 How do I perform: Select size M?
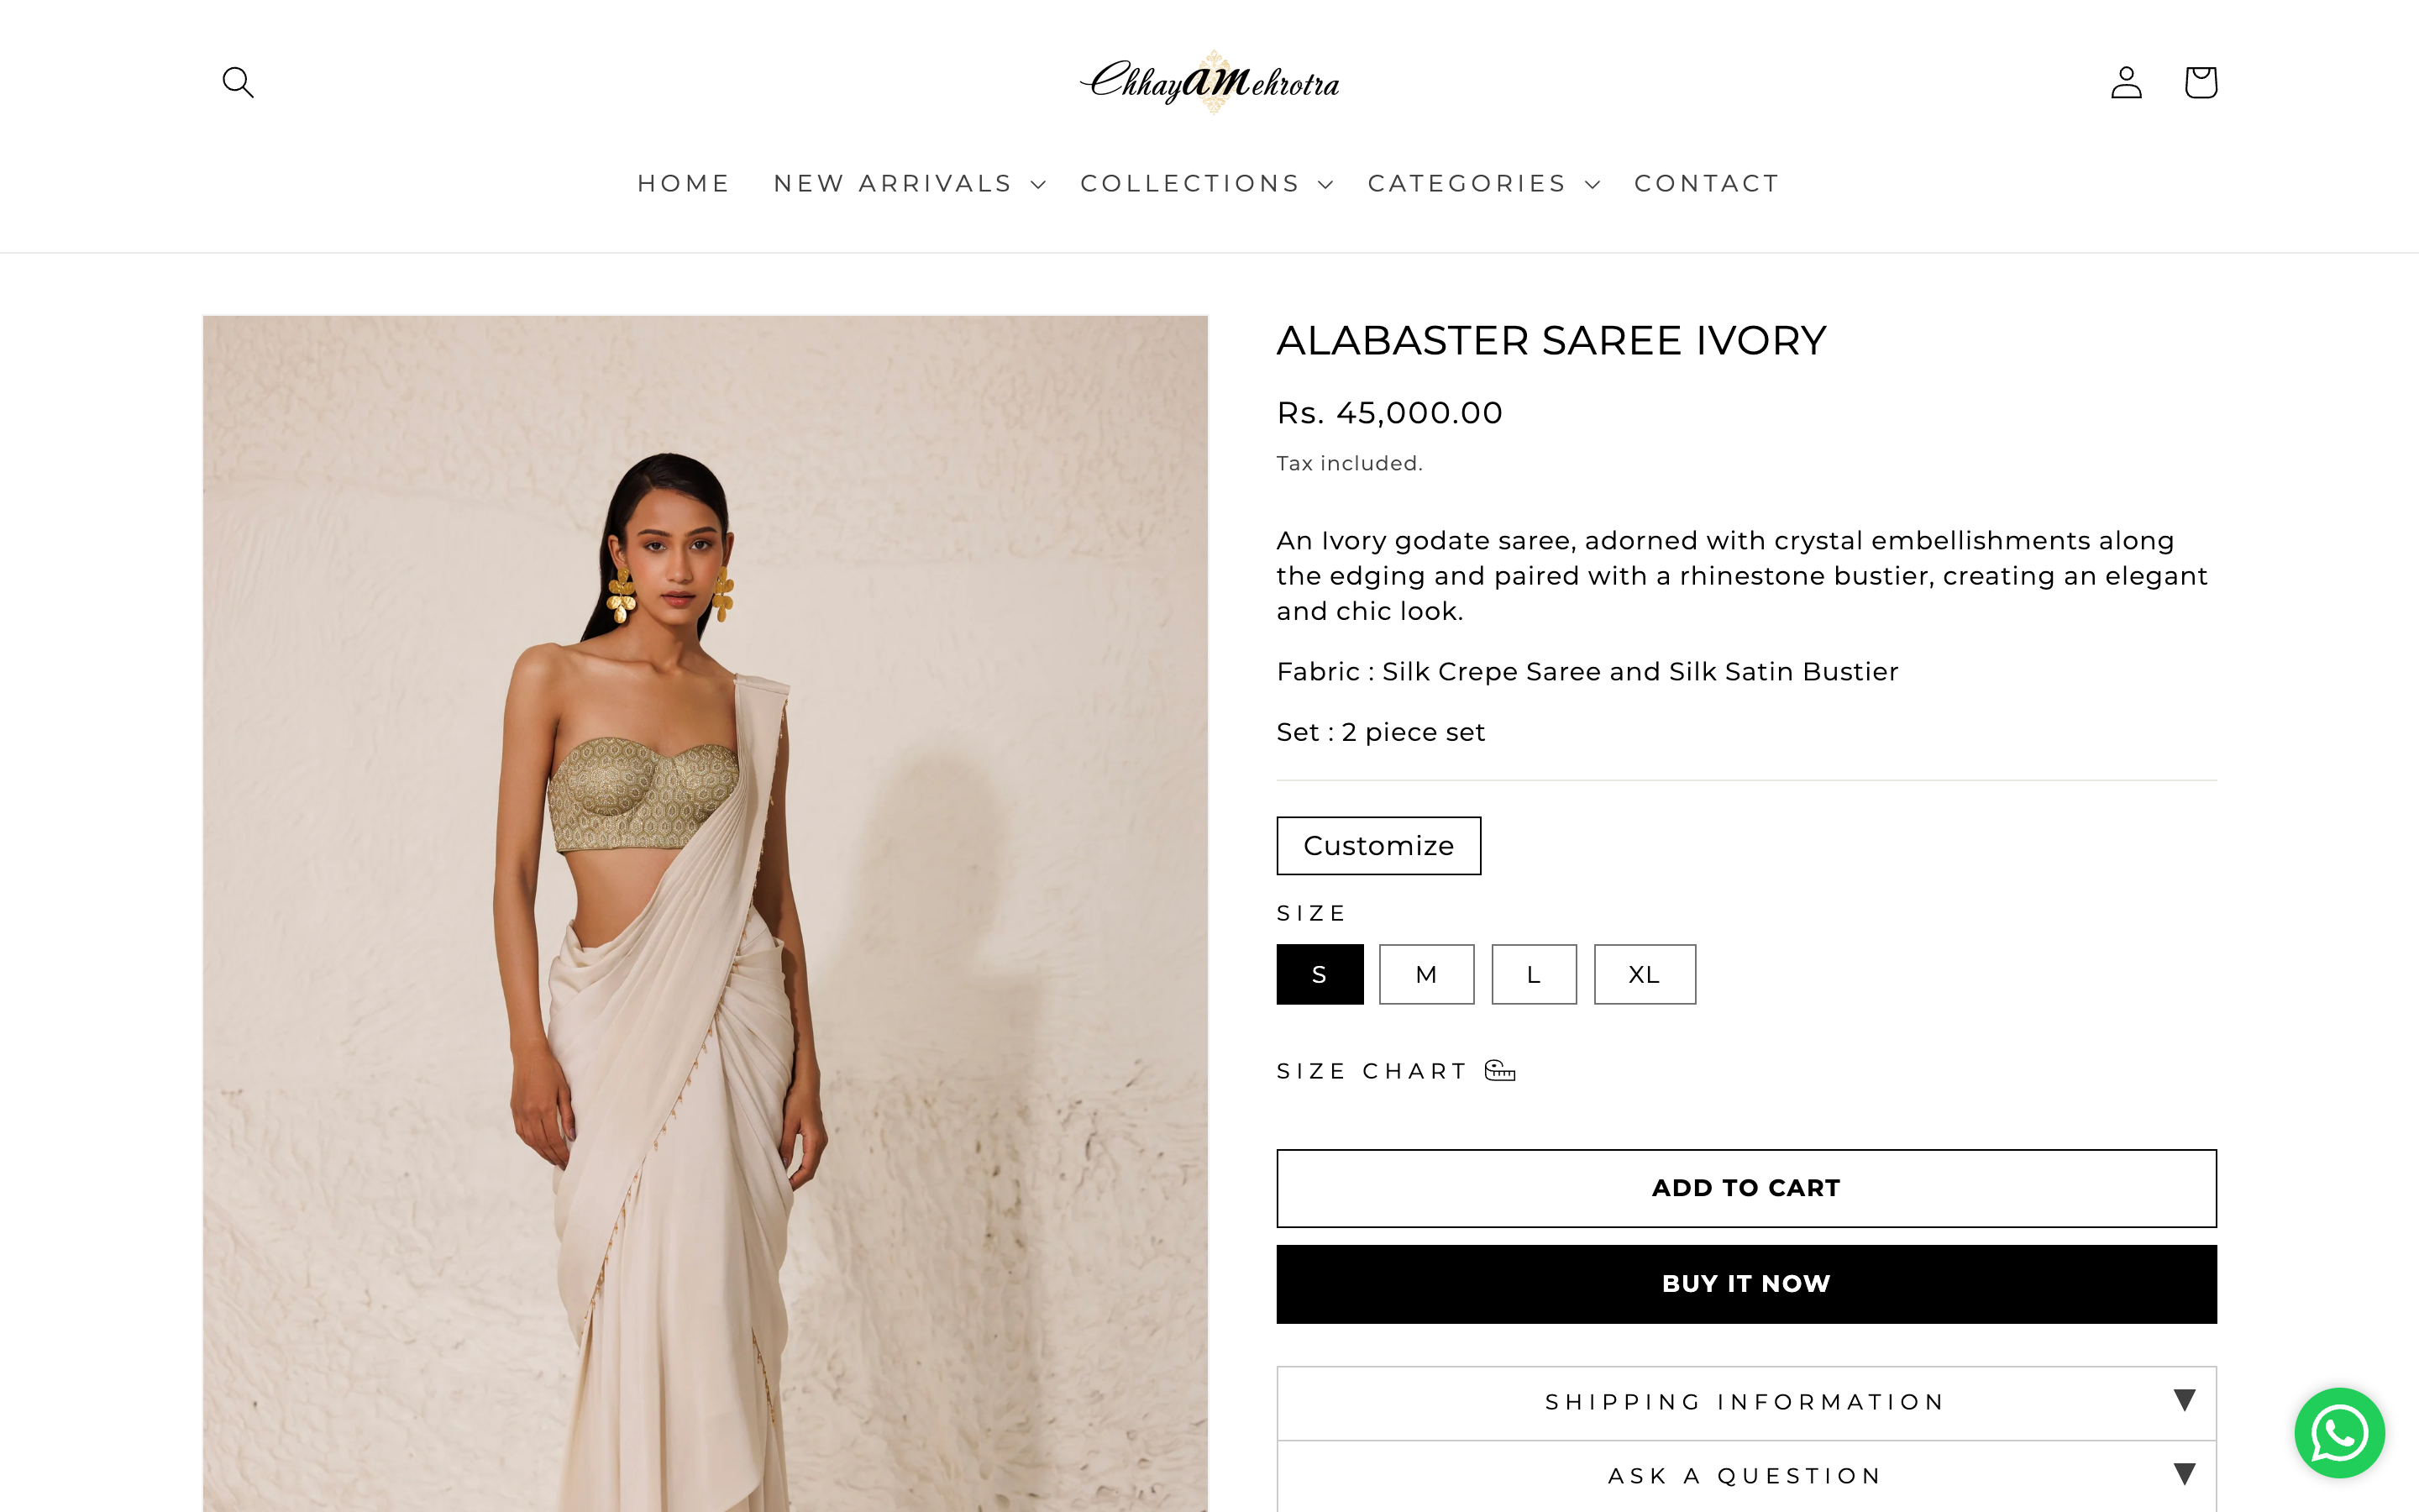click(x=1426, y=974)
